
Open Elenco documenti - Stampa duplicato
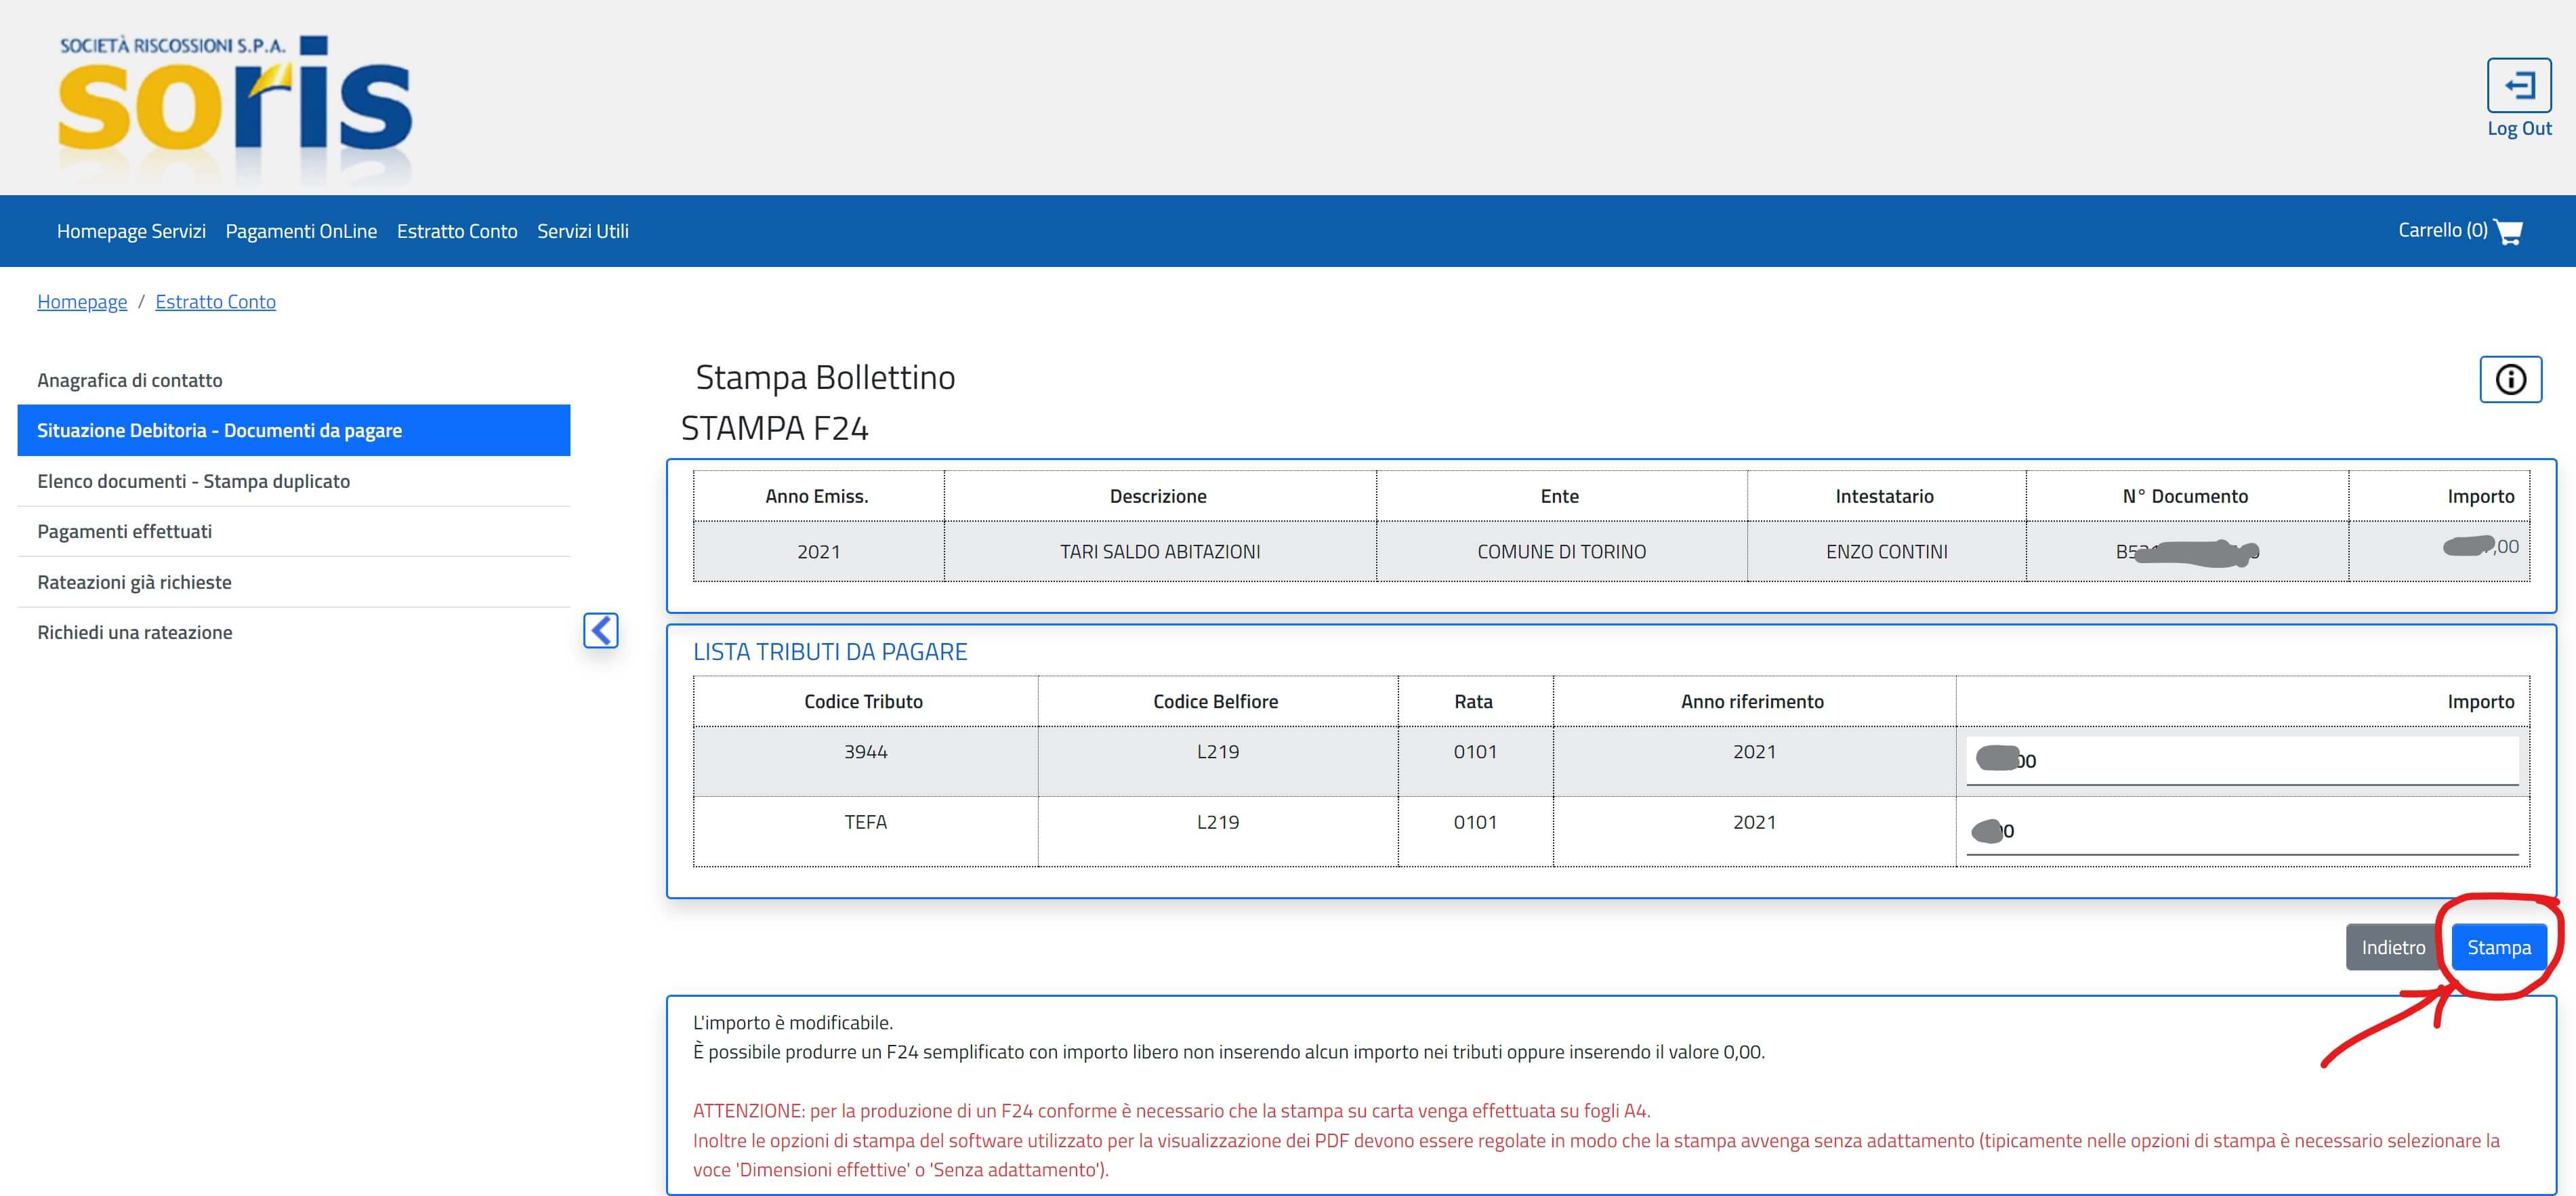[x=193, y=481]
